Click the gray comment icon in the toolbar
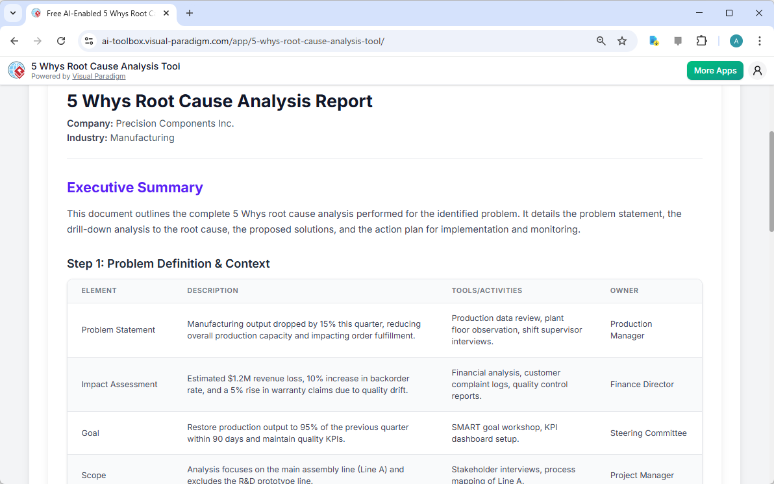Screen dimensions: 774x484 pyautogui.click(x=678, y=40)
